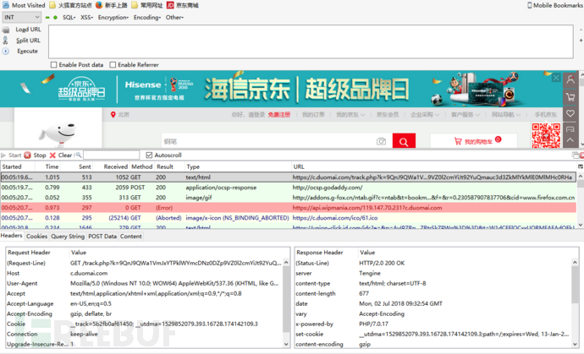
Task: Click the Execute play icon
Action: (x=6, y=51)
